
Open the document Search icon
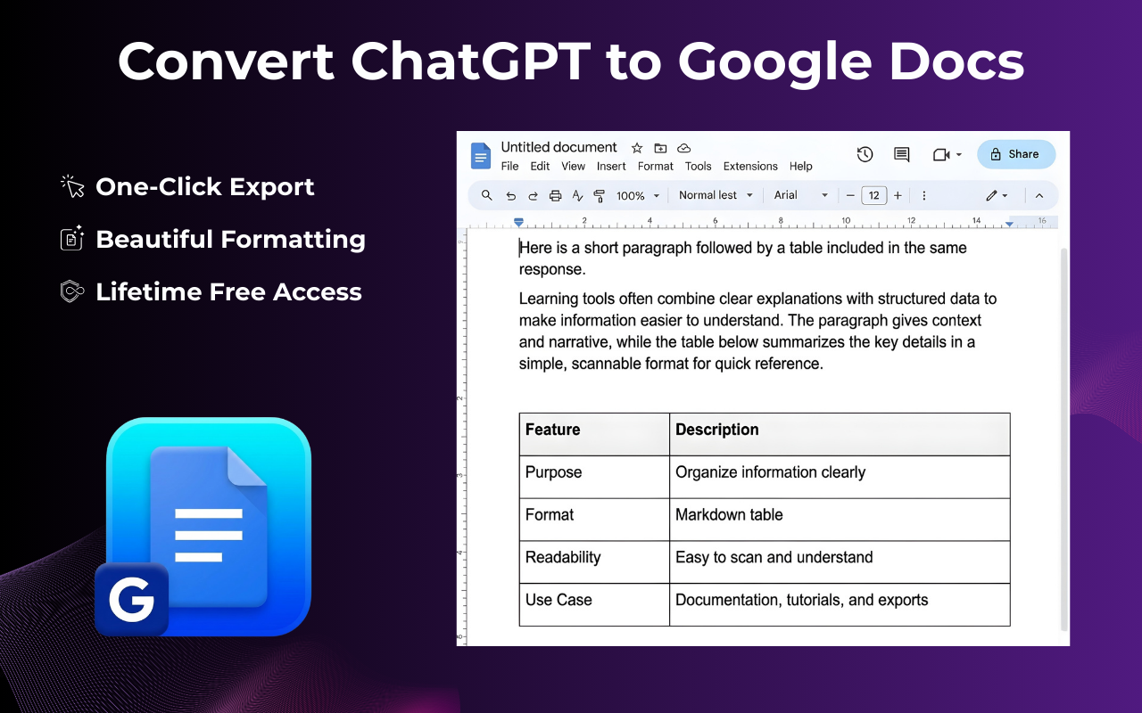(486, 195)
